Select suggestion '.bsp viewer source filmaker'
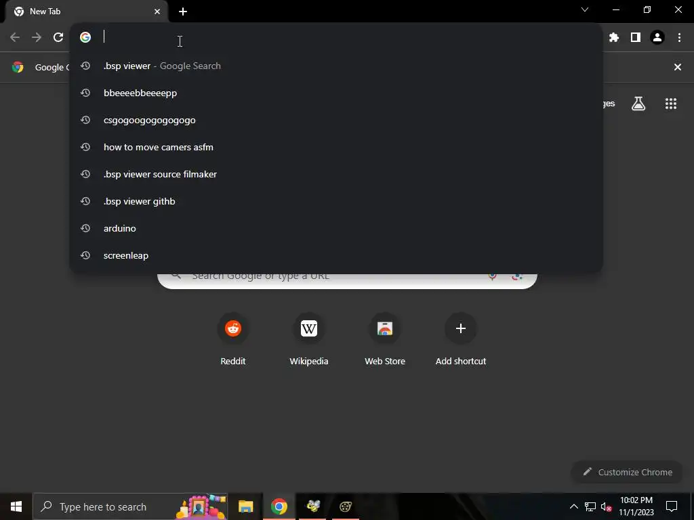This screenshot has height=520, width=694. 336,174
